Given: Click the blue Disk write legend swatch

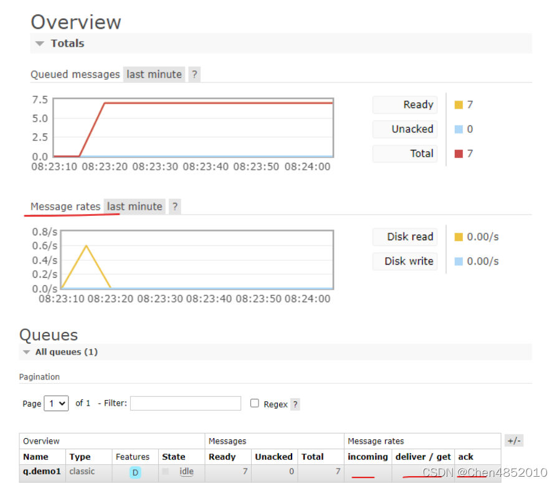Looking at the screenshot, I should pyautogui.click(x=459, y=261).
